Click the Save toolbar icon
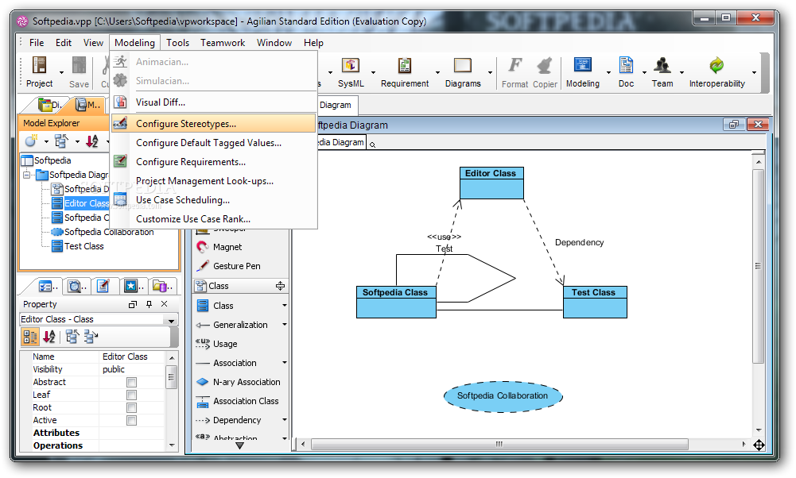This screenshot has width=796, height=478. (x=79, y=72)
